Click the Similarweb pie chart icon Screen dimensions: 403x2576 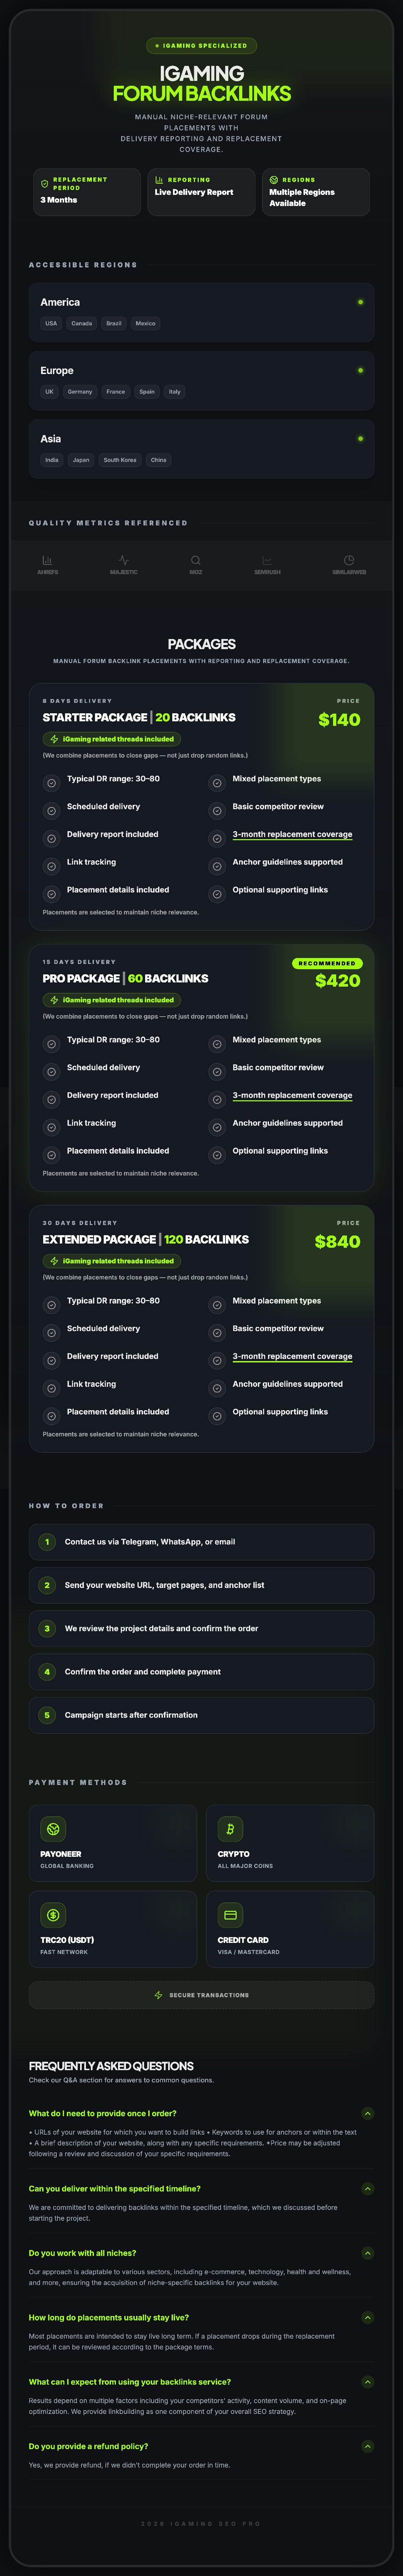[349, 560]
